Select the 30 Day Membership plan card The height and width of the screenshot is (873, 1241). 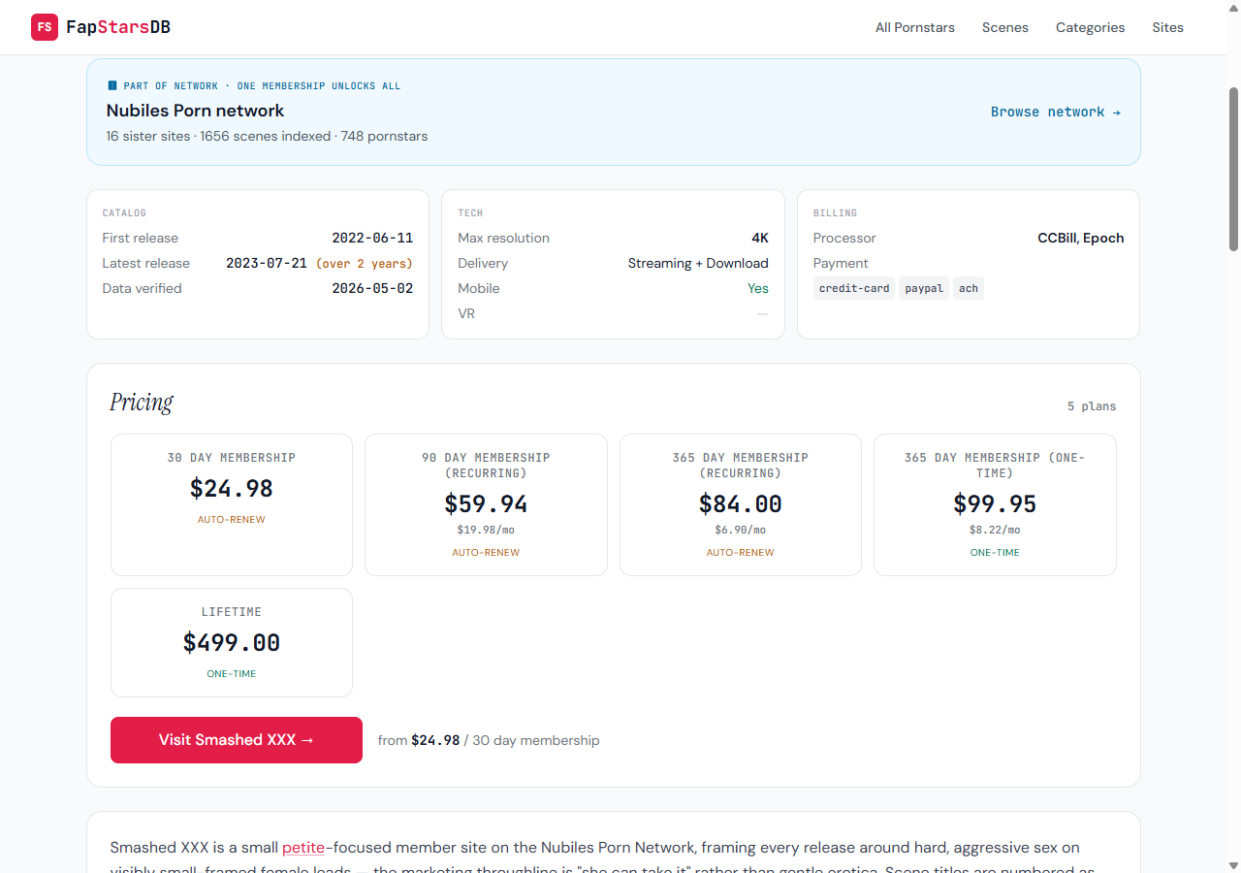tap(232, 504)
